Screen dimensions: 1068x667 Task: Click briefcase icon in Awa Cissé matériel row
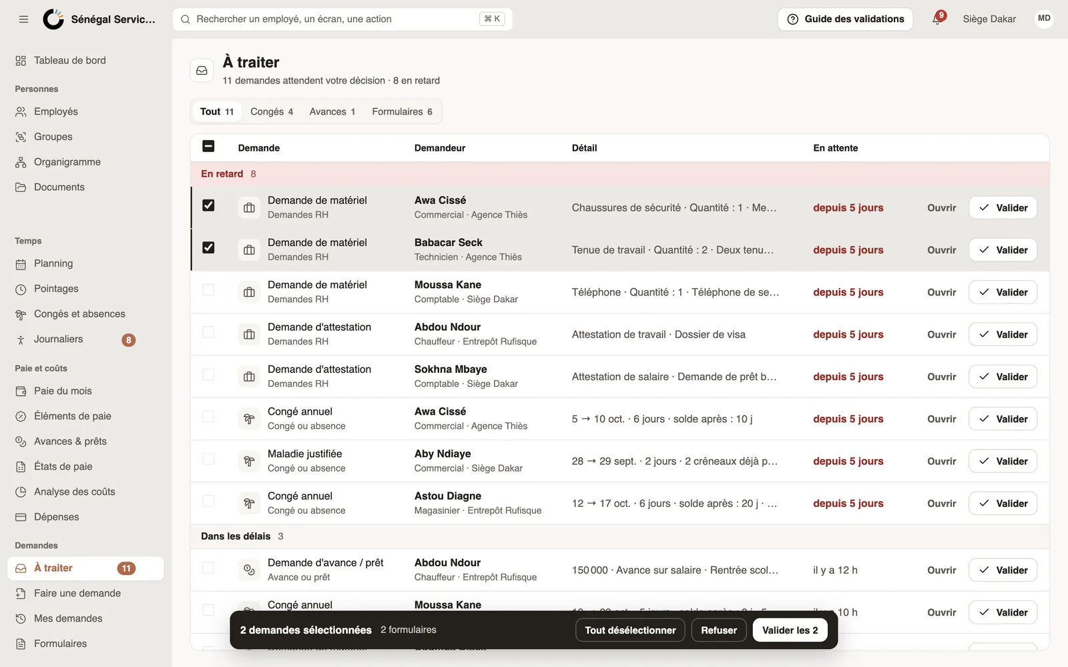(x=249, y=208)
